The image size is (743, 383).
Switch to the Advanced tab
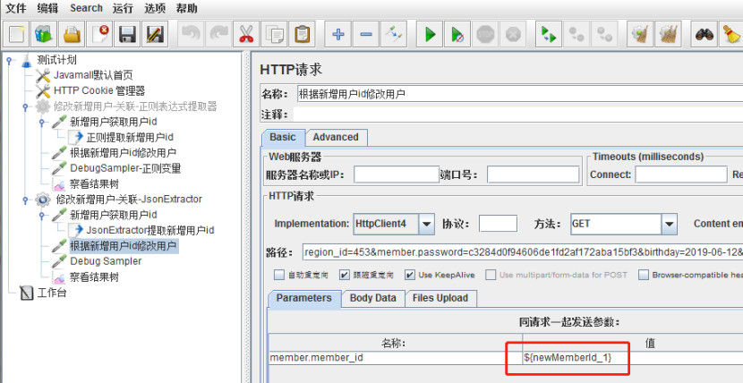(336, 137)
